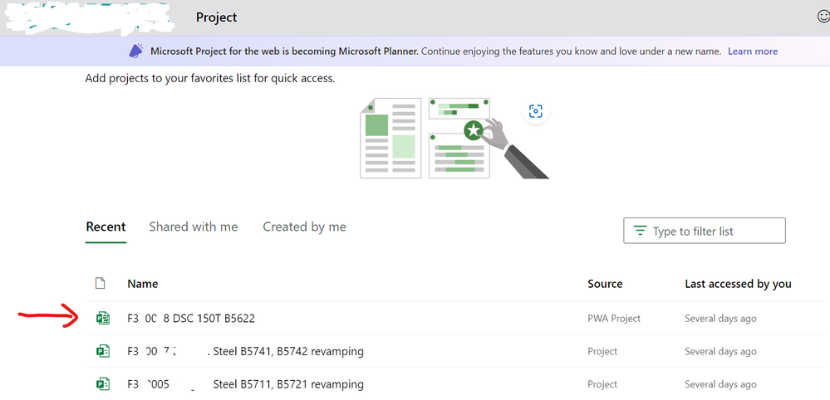Sort by the Source column header

[605, 284]
